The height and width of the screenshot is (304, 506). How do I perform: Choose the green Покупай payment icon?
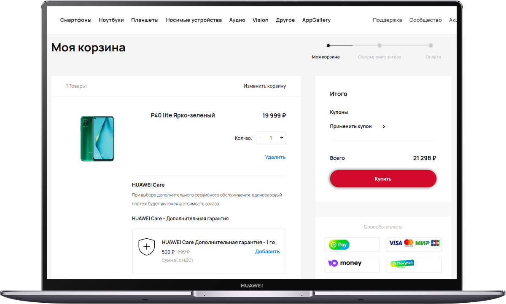414,265
